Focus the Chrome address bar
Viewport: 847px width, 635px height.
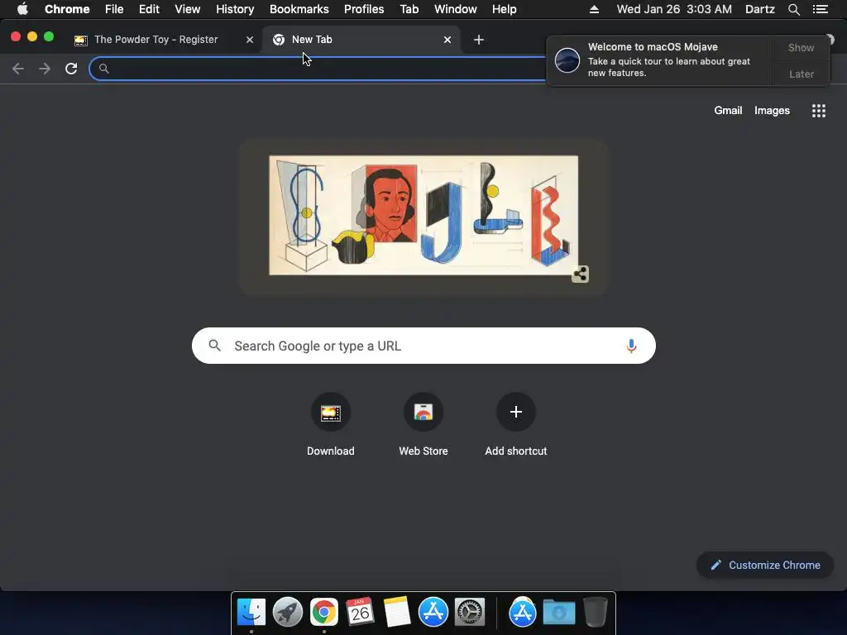318,69
